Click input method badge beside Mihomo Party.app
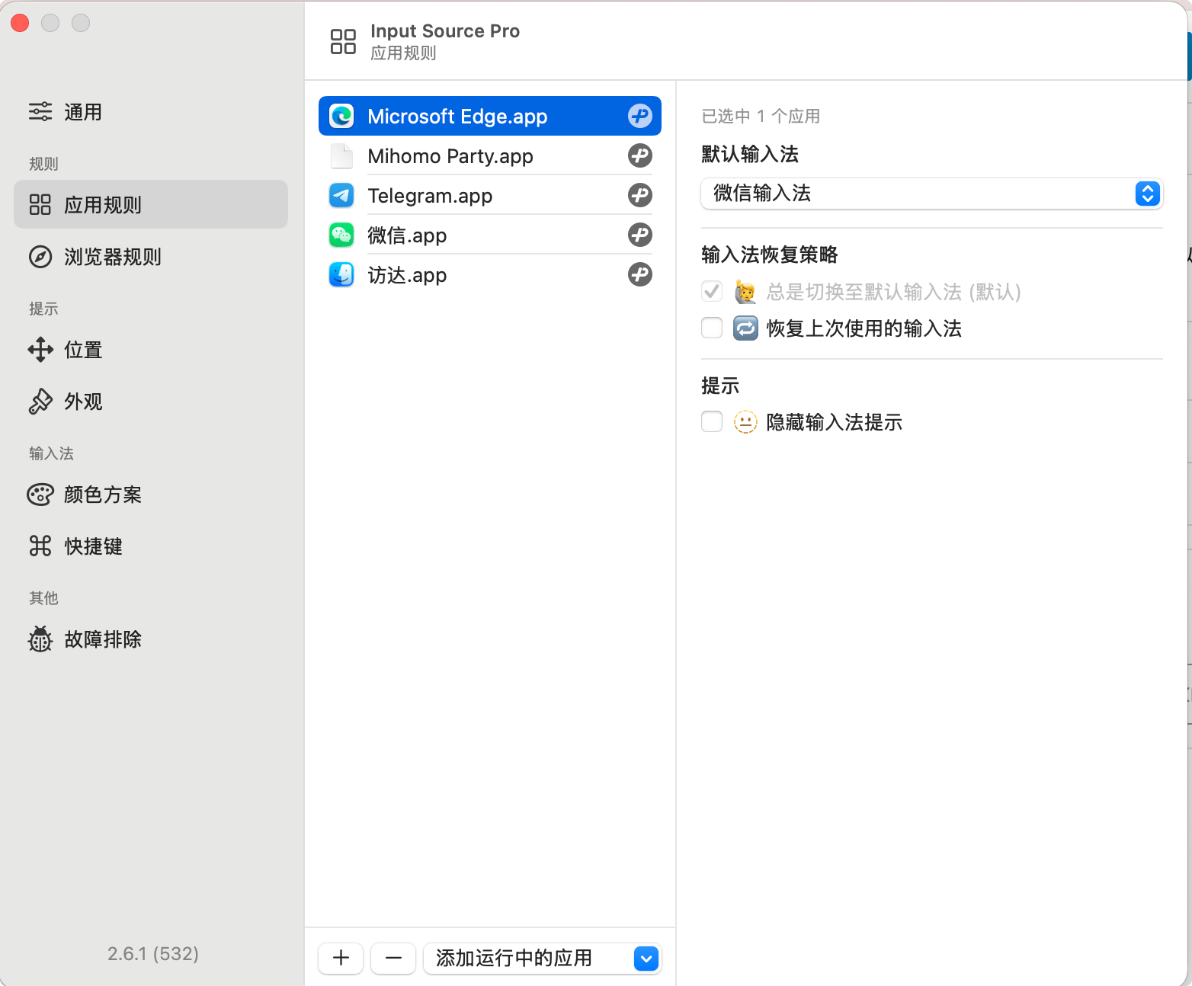The height and width of the screenshot is (986, 1192). coord(639,156)
